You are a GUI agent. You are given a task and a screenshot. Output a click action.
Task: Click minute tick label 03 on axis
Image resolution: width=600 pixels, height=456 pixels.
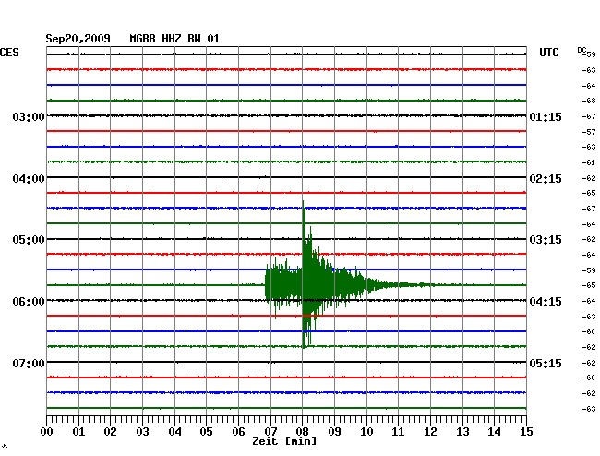(142, 431)
